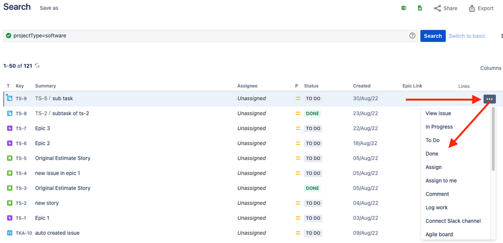Click the epic type icon of TS-7

coord(10,128)
